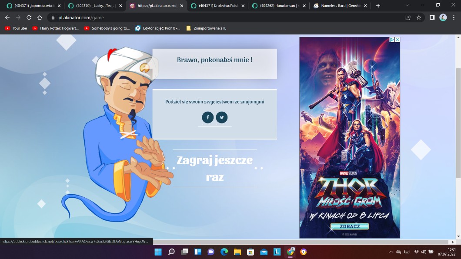This screenshot has width=461, height=259.
Task: Open the Chrome tab search dropdown
Action: (407, 5)
